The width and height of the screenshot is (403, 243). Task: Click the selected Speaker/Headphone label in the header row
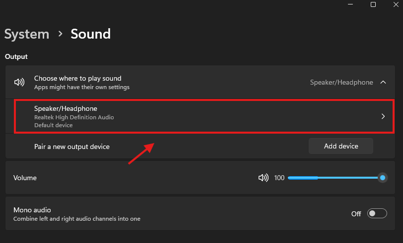click(341, 83)
